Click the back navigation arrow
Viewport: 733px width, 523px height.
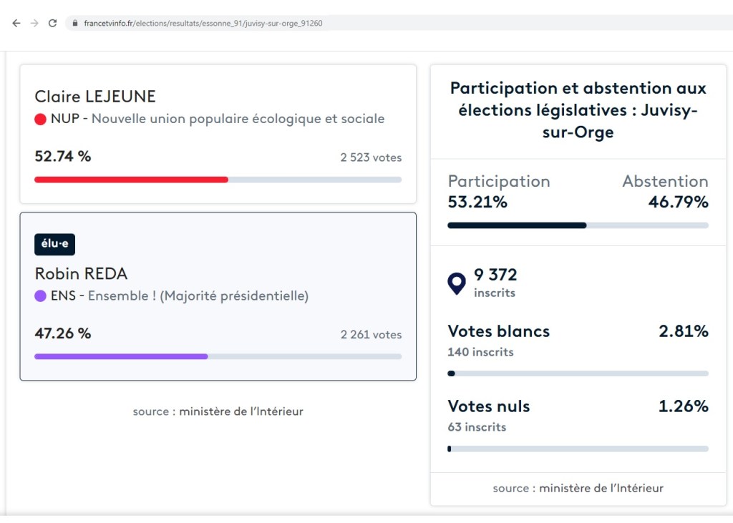(16, 22)
